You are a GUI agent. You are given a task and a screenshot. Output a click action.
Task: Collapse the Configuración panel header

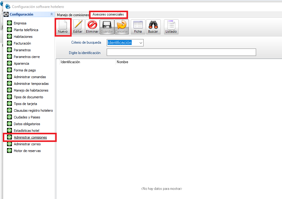(51, 14)
